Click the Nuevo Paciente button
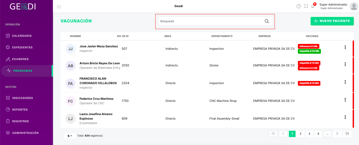This screenshot has height=145, width=359. (x=332, y=21)
